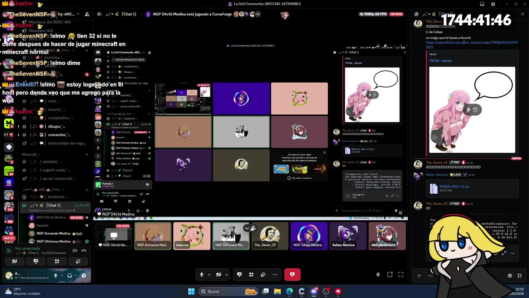
Task: Join the Auditoría voice channel
Action: click(55, 197)
